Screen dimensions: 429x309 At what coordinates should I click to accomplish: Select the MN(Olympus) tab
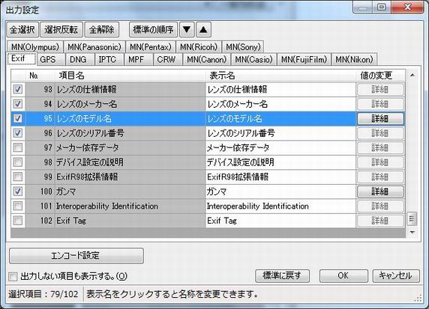coord(35,47)
